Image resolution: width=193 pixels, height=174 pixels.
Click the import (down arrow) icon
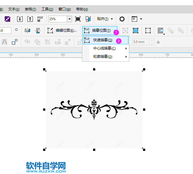click(x=20, y=19)
